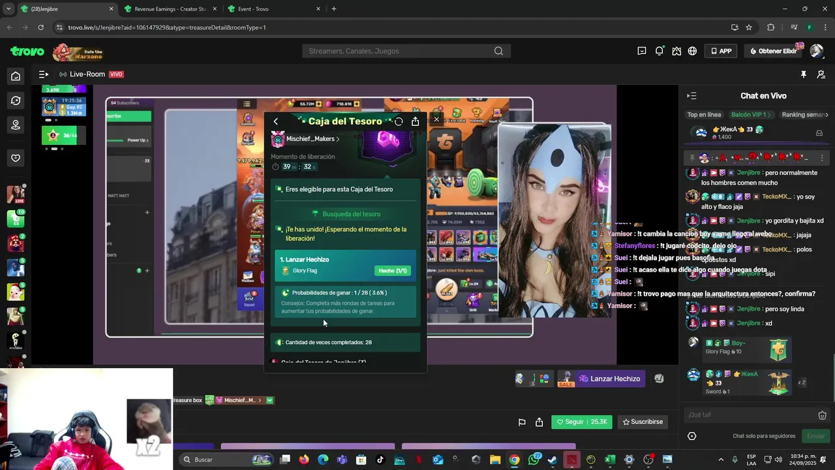
Task: Open the crown rewards icon in header
Action: point(676,51)
